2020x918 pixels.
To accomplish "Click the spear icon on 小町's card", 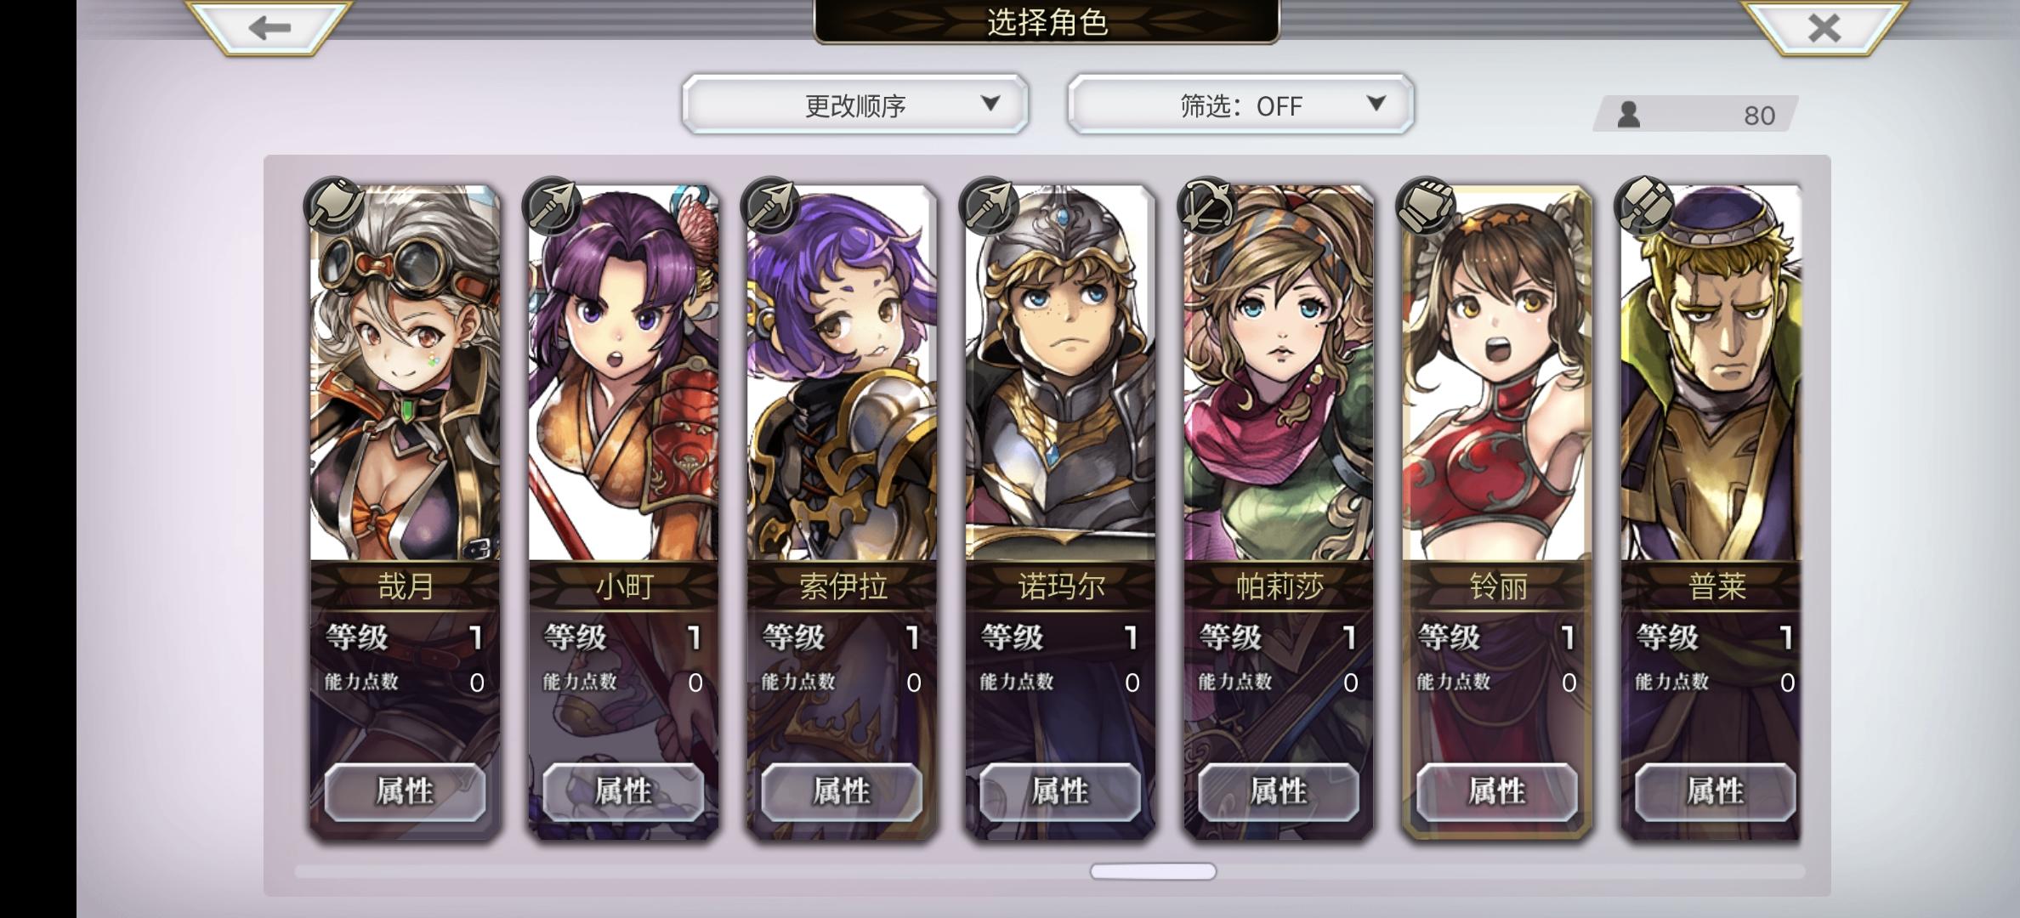I will (553, 205).
